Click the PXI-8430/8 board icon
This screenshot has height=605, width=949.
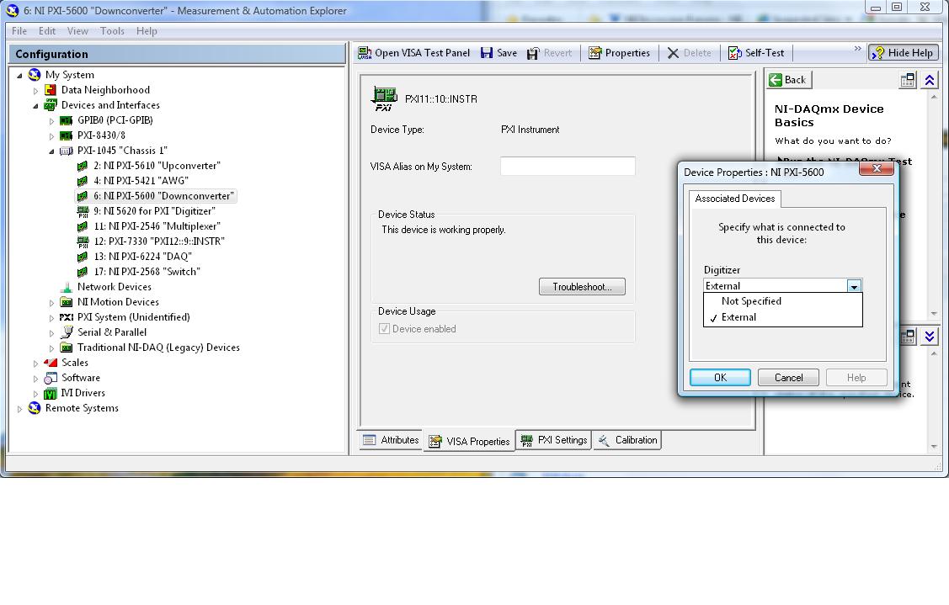pyautogui.click(x=66, y=135)
